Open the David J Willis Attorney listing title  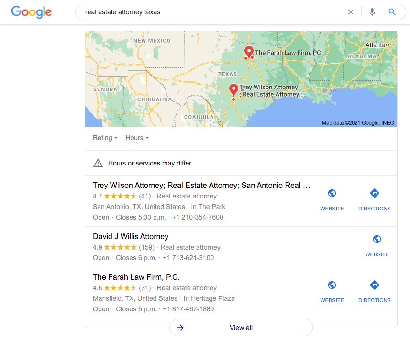coord(131,236)
